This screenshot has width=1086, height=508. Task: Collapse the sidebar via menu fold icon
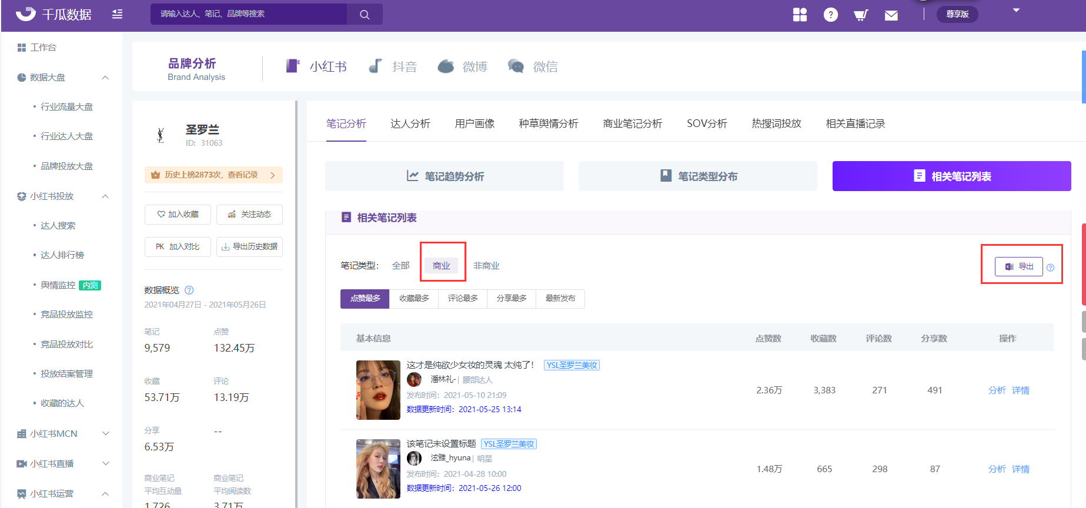point(118,14)
